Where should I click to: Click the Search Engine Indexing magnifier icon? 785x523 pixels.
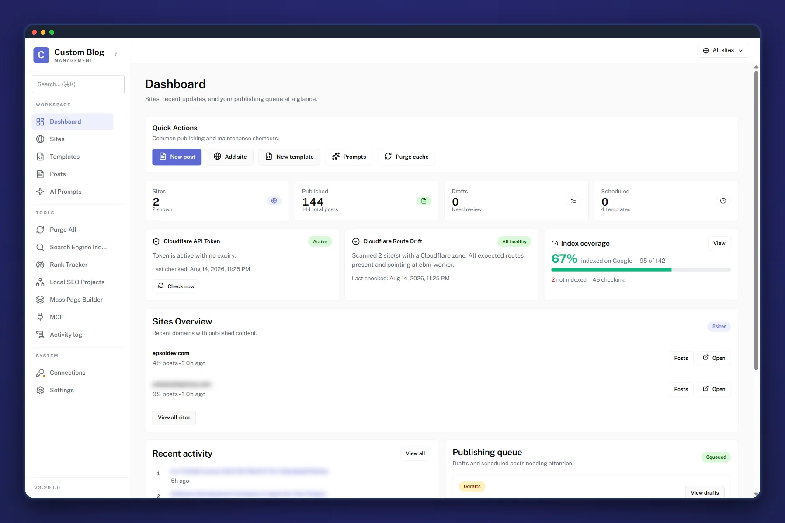point(40,247)
